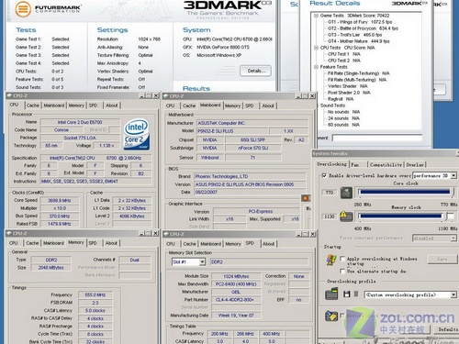This screenshot has width=459, height=344.
Task: Open Compatibility tab in System tweaks
Action: [x=386, y=165]
